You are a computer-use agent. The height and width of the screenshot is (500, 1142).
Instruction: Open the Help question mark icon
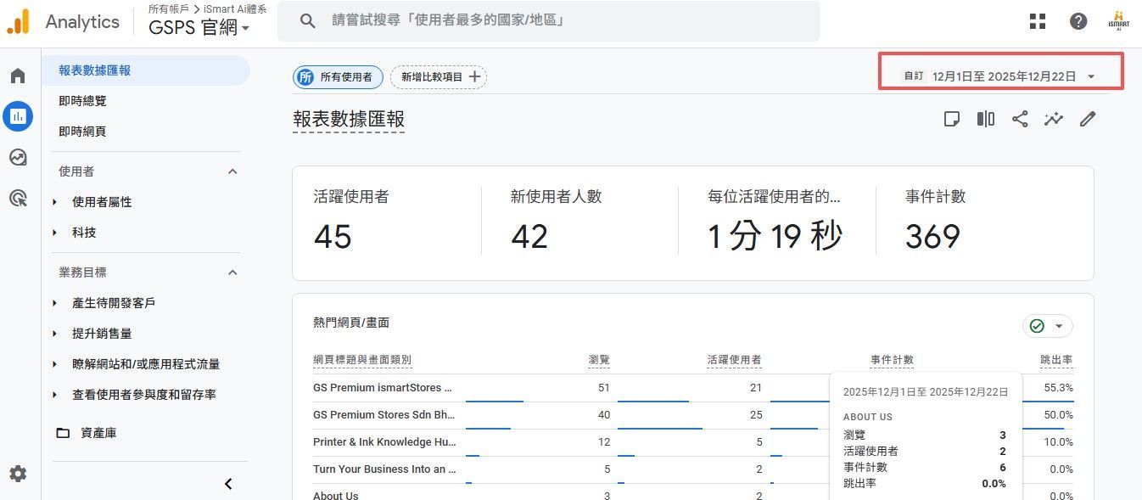pyautogui.click(x=1078, y=21)
